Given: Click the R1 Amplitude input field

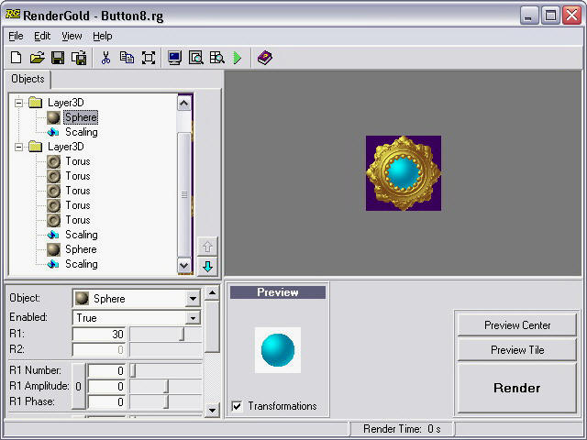Looking at the screenshot, I should (106, 386).
